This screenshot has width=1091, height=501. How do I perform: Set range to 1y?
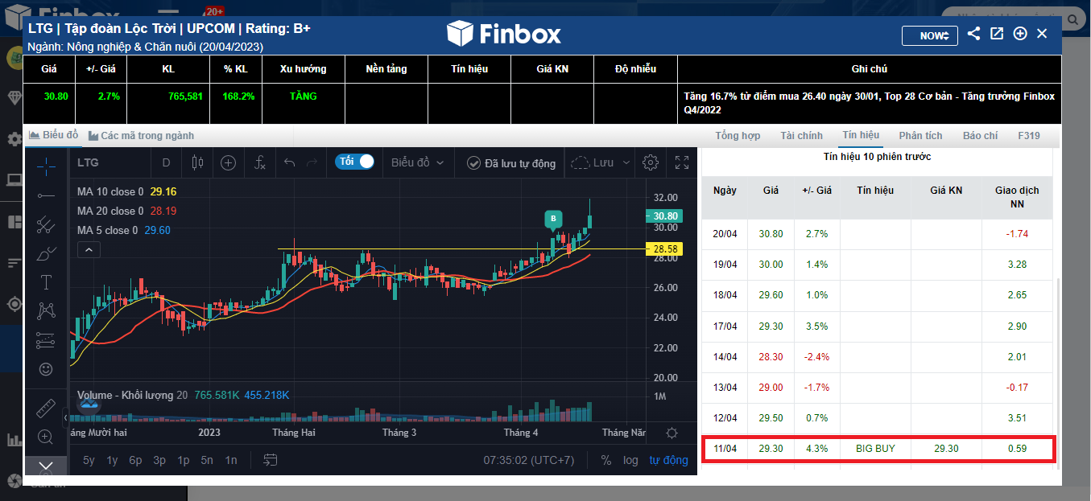click(112, 460)
